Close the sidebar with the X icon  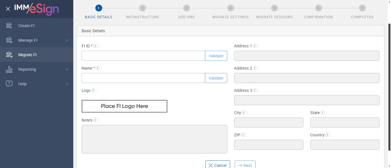[8, 9]
